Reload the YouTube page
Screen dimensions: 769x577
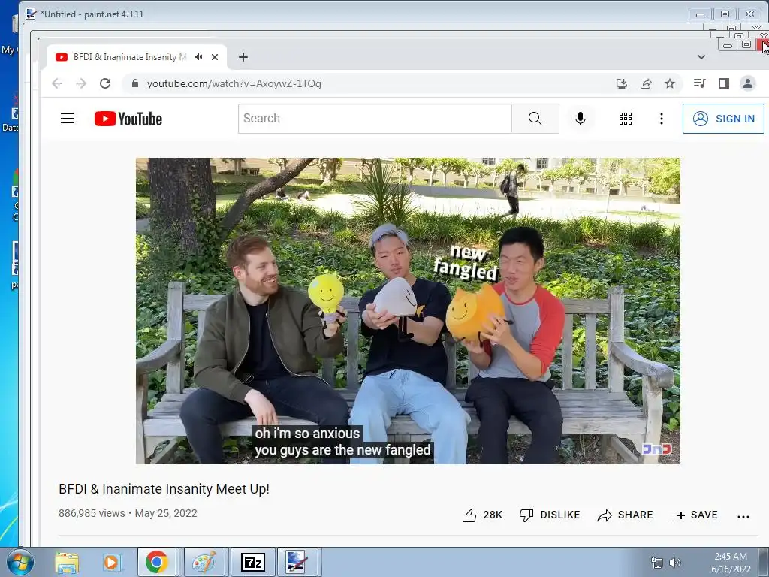click(105, 83)
